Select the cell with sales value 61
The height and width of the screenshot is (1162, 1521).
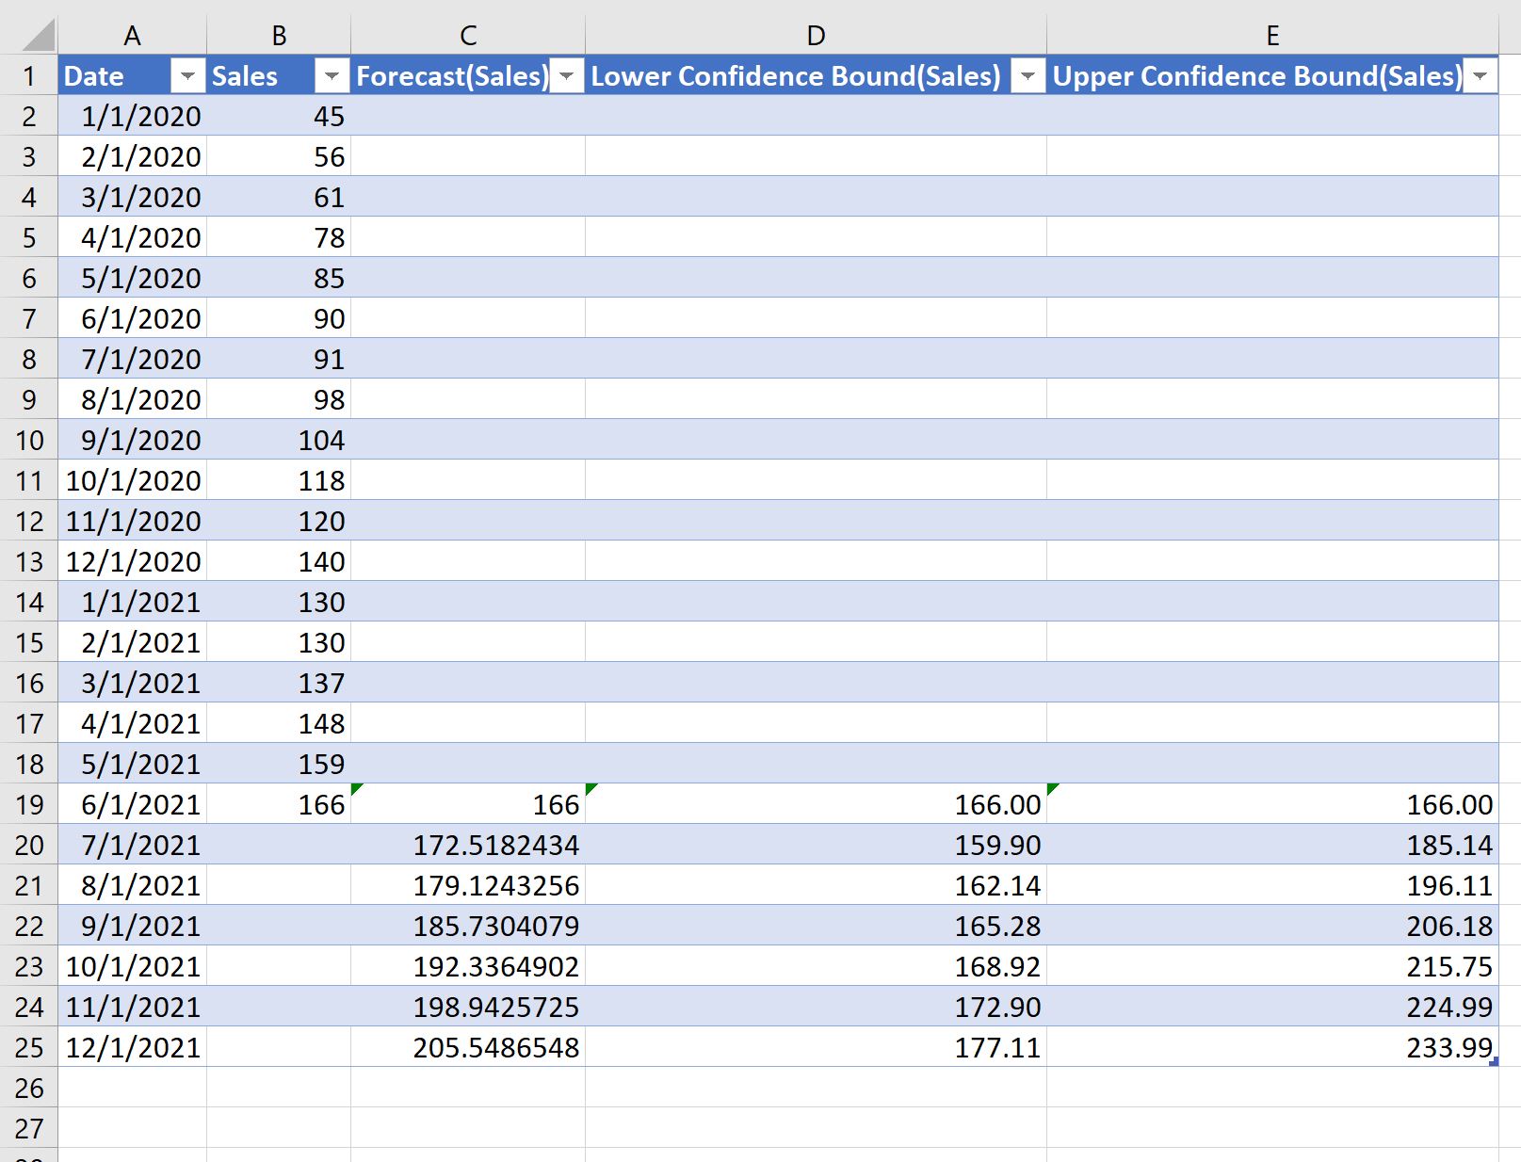(x=279, y=198)
